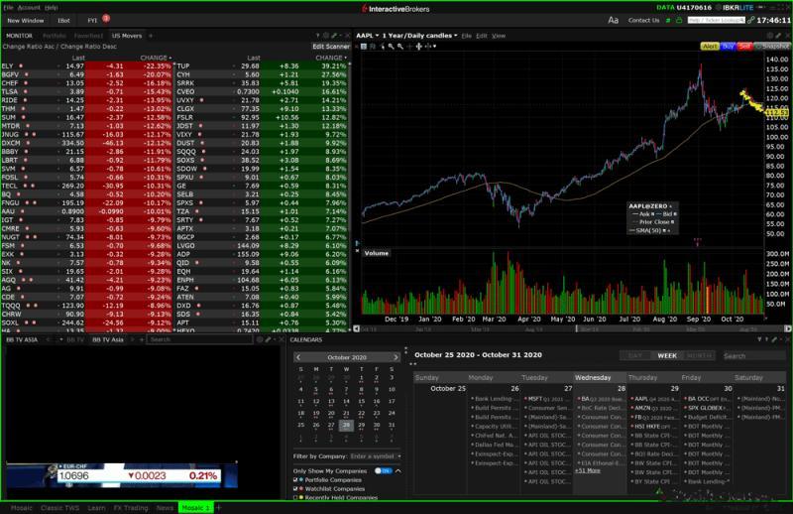Image resolution: width=793 pixels, height=514 pixels.
Task: Click chart timeline scrollbar left arrow
Action: 357,328
